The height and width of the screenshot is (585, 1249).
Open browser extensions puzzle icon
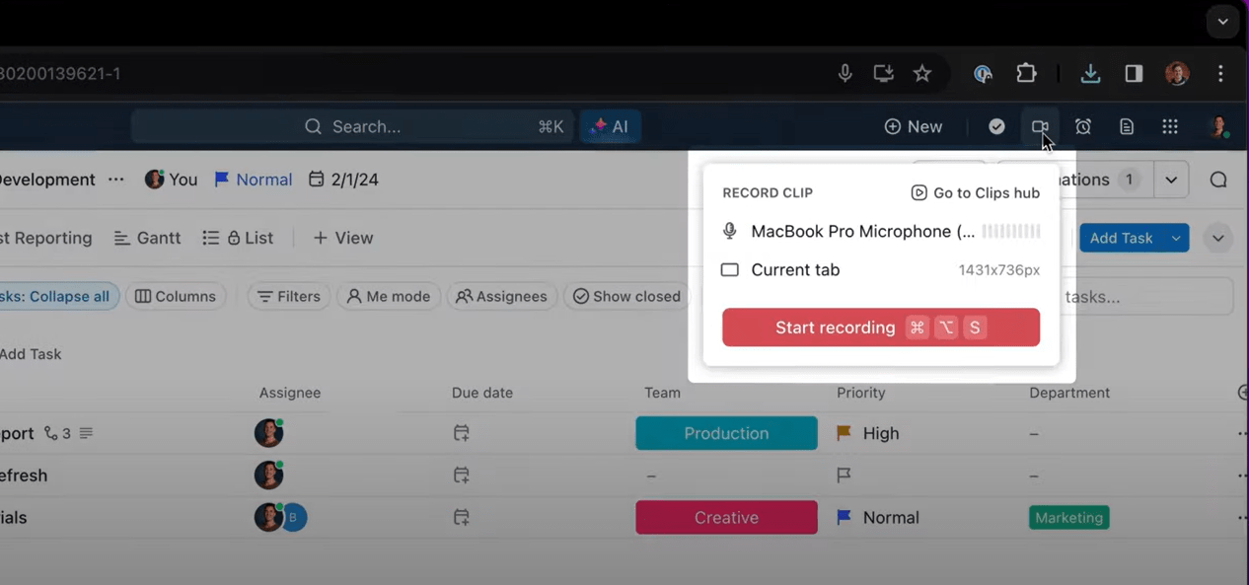[1027, 73]
